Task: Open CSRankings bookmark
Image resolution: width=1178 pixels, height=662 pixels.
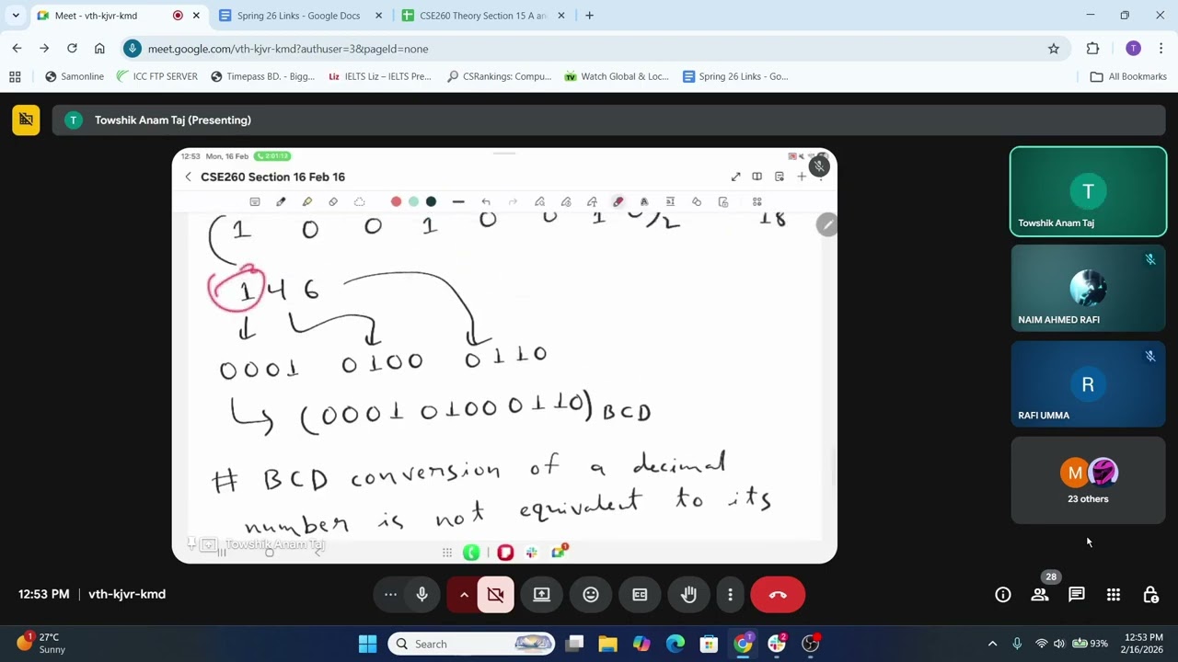Action: [498, 76]
